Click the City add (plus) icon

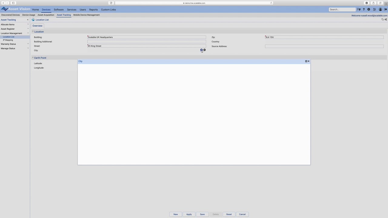tap(201, 50)
